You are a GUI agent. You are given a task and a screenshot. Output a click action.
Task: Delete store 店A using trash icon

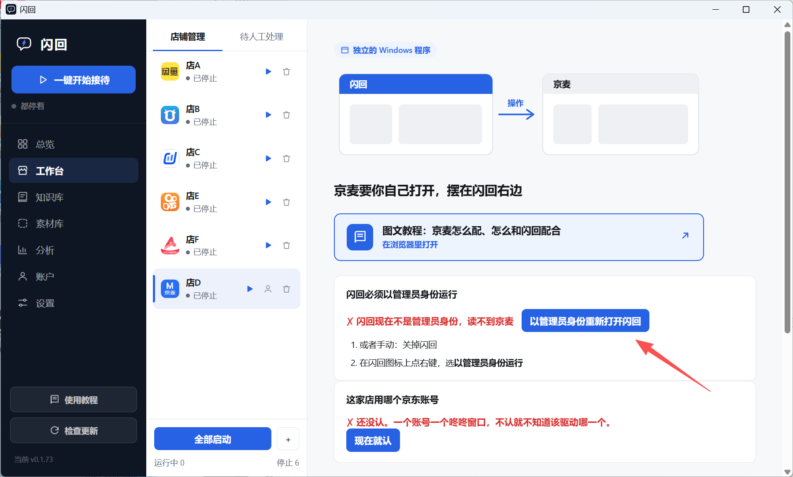click(286, 71)
